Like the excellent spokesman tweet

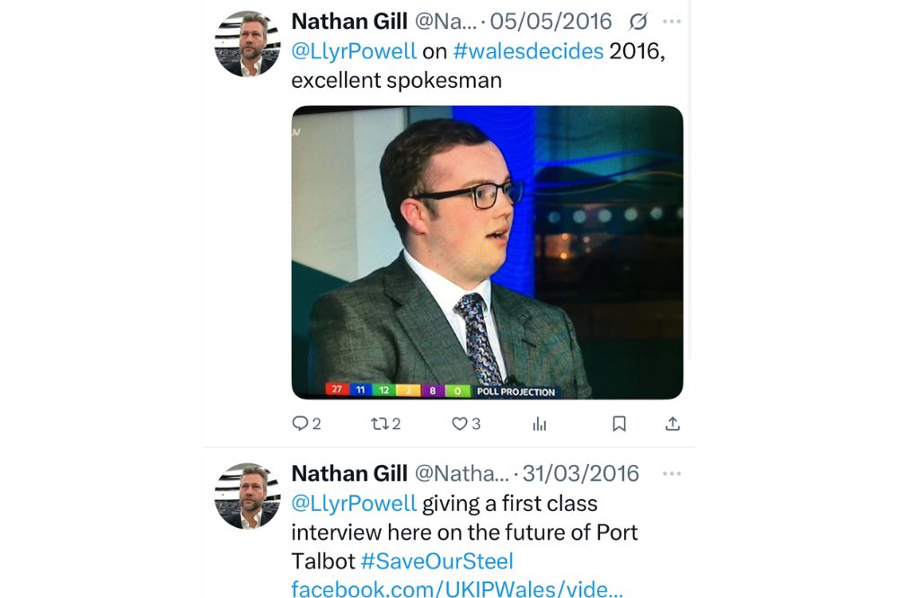coord(465,423)
